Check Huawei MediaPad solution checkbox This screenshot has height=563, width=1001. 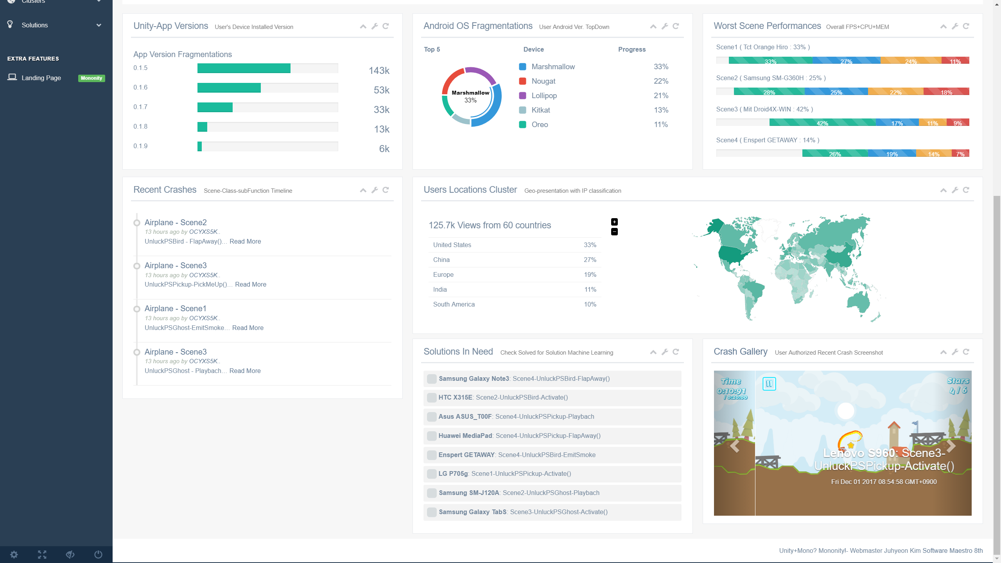[x=432, y=436]
